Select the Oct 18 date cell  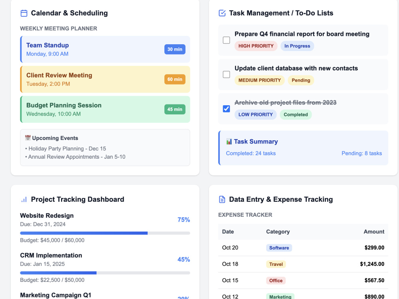point(230,264)
